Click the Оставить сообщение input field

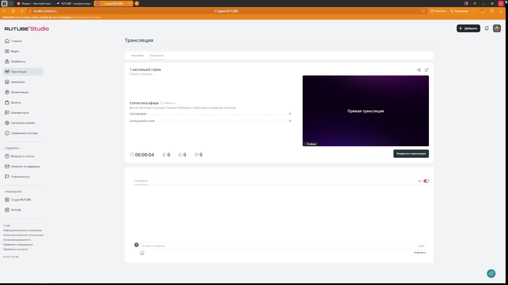coord(278,246)
